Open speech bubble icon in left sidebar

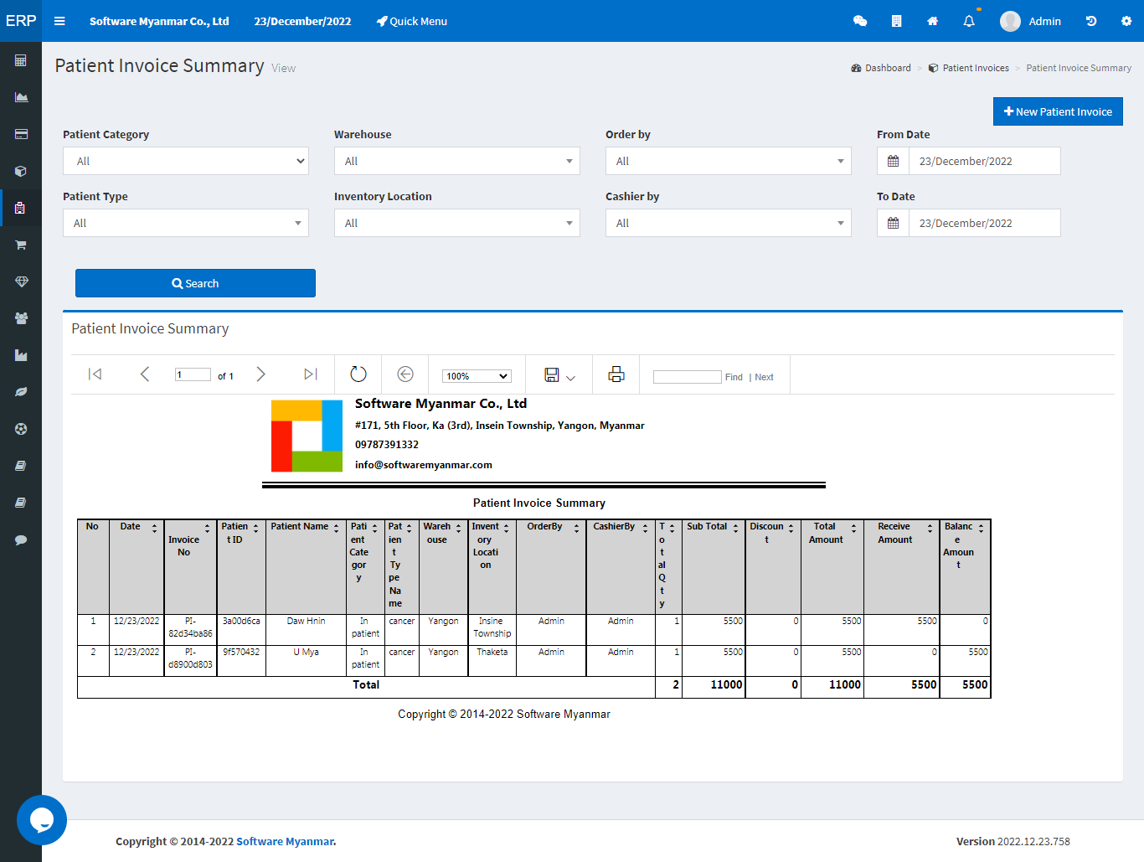[21, 539]
